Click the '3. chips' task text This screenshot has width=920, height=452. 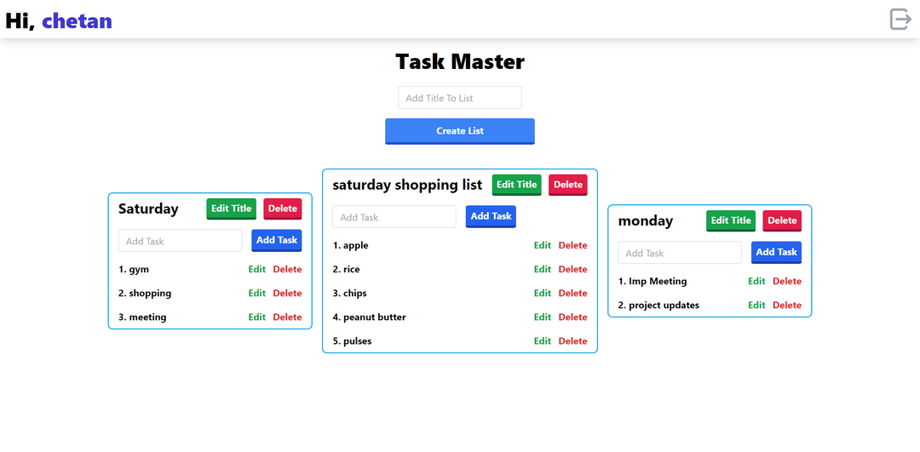(350, 293)
